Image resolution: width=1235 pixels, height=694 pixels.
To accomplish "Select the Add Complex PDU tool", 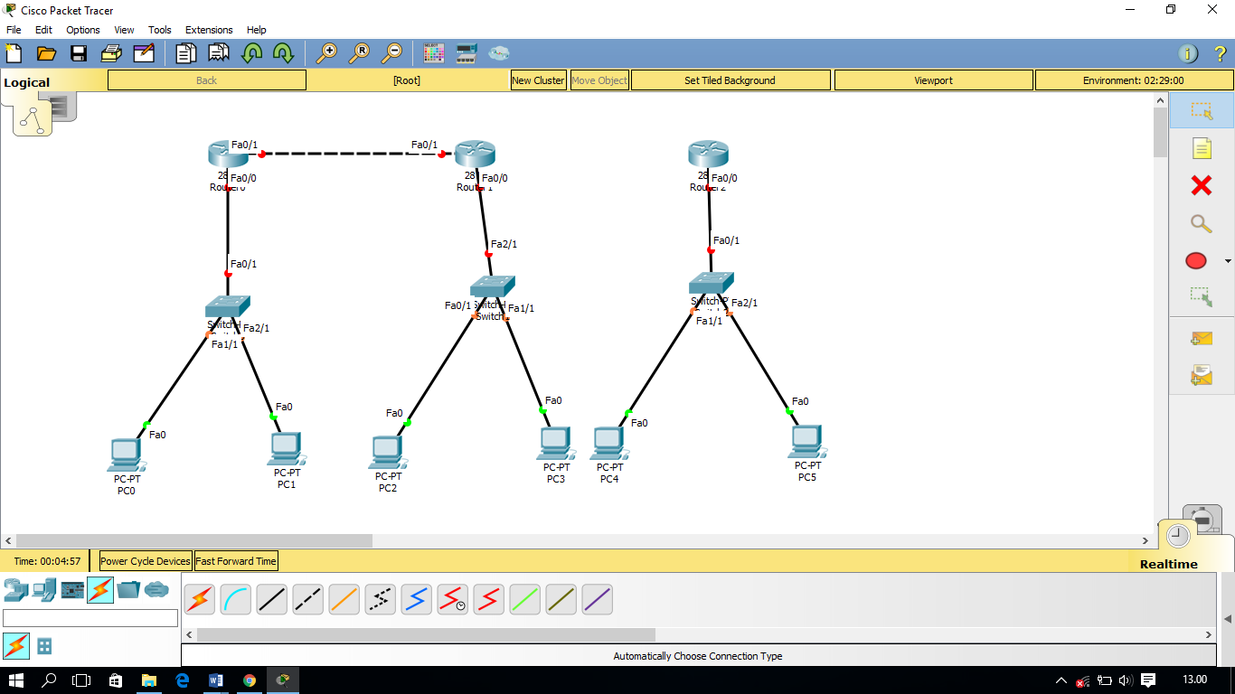I will 1201,373.
